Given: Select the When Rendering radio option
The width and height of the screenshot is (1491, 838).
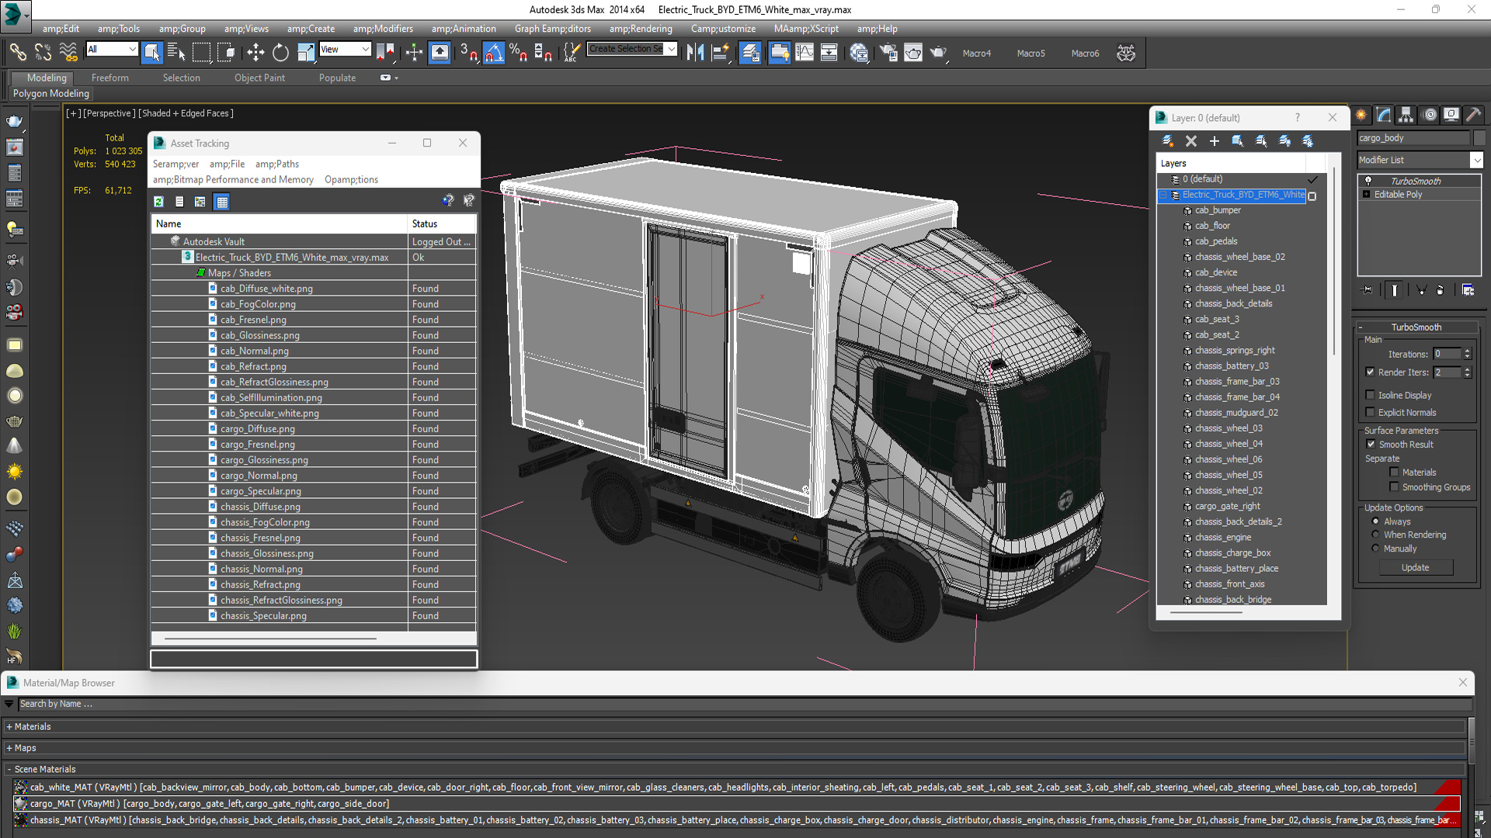Looking at the screenshot, I should (1375, 535).
